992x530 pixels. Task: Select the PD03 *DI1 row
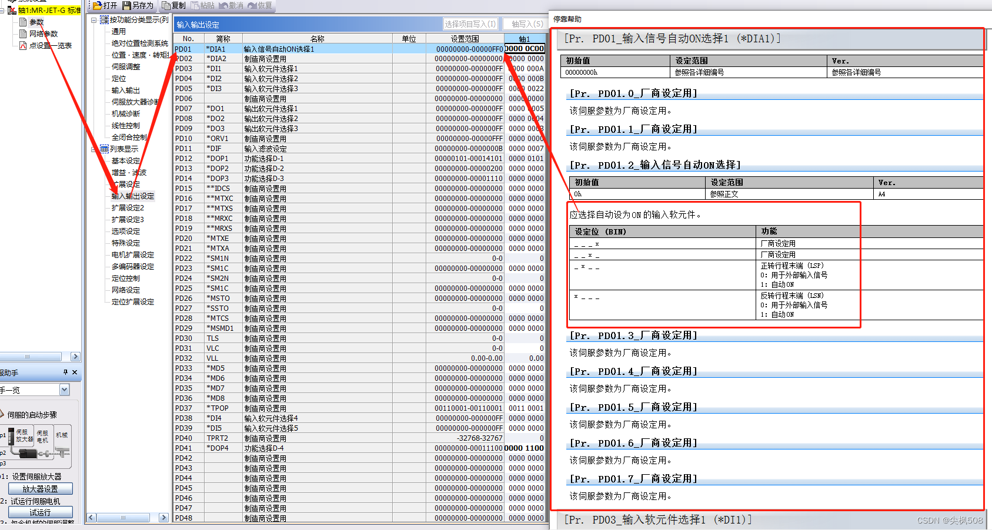[359, 69]
